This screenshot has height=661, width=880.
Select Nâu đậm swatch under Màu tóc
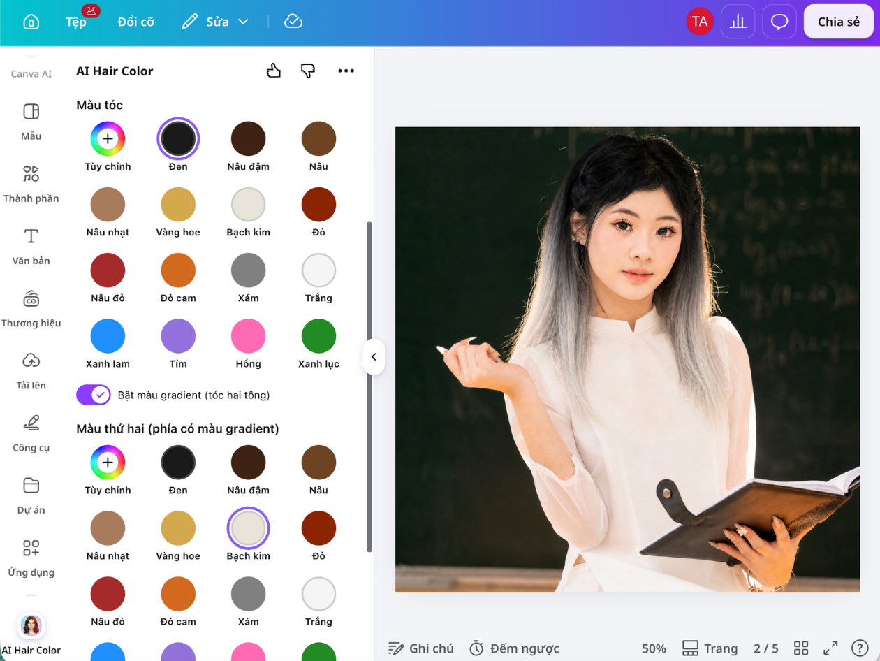(248, 138)
